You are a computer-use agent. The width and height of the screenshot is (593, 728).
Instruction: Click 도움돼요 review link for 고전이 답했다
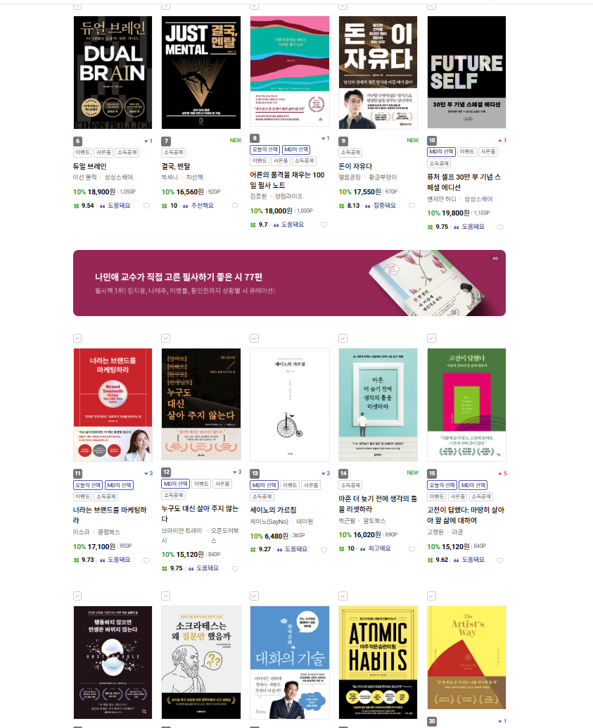coord(473,560)
